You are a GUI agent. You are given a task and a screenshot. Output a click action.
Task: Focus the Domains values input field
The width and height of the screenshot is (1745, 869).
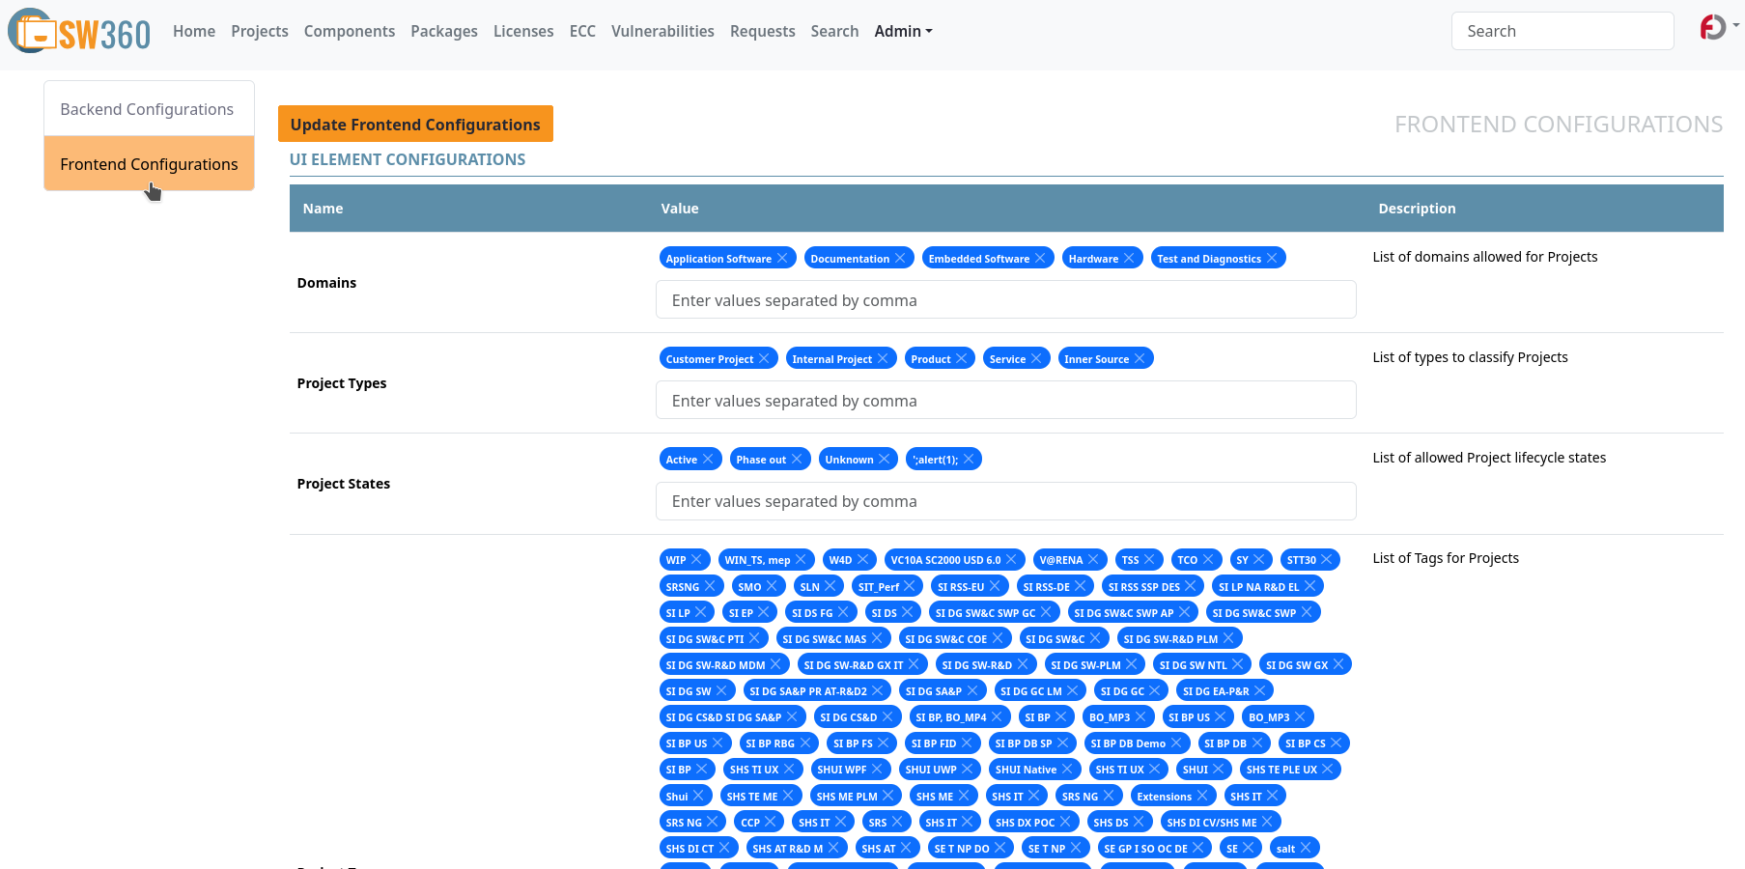point(1005,300)
